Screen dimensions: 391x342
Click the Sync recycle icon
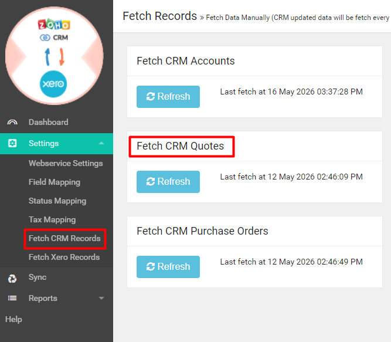point(12,279)
